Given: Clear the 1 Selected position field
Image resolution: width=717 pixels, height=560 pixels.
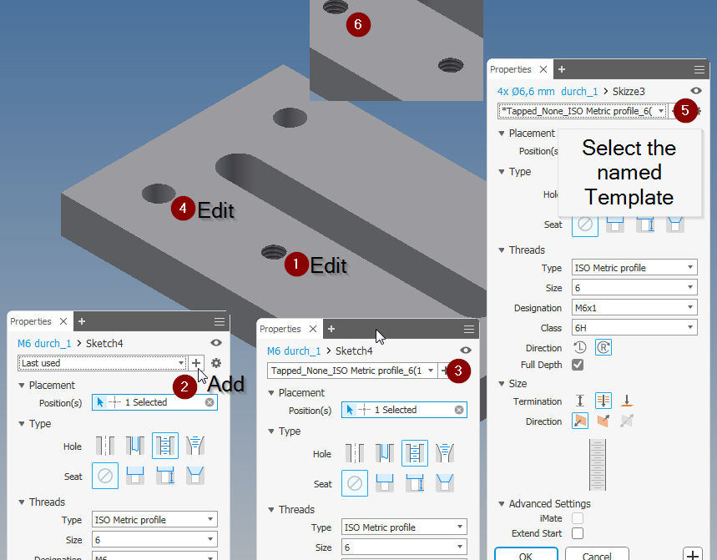Looking at the screenshot, I should pyautogui.click(x=457, y=410).
